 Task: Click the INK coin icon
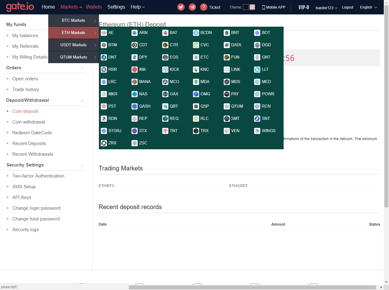point(135,70)
